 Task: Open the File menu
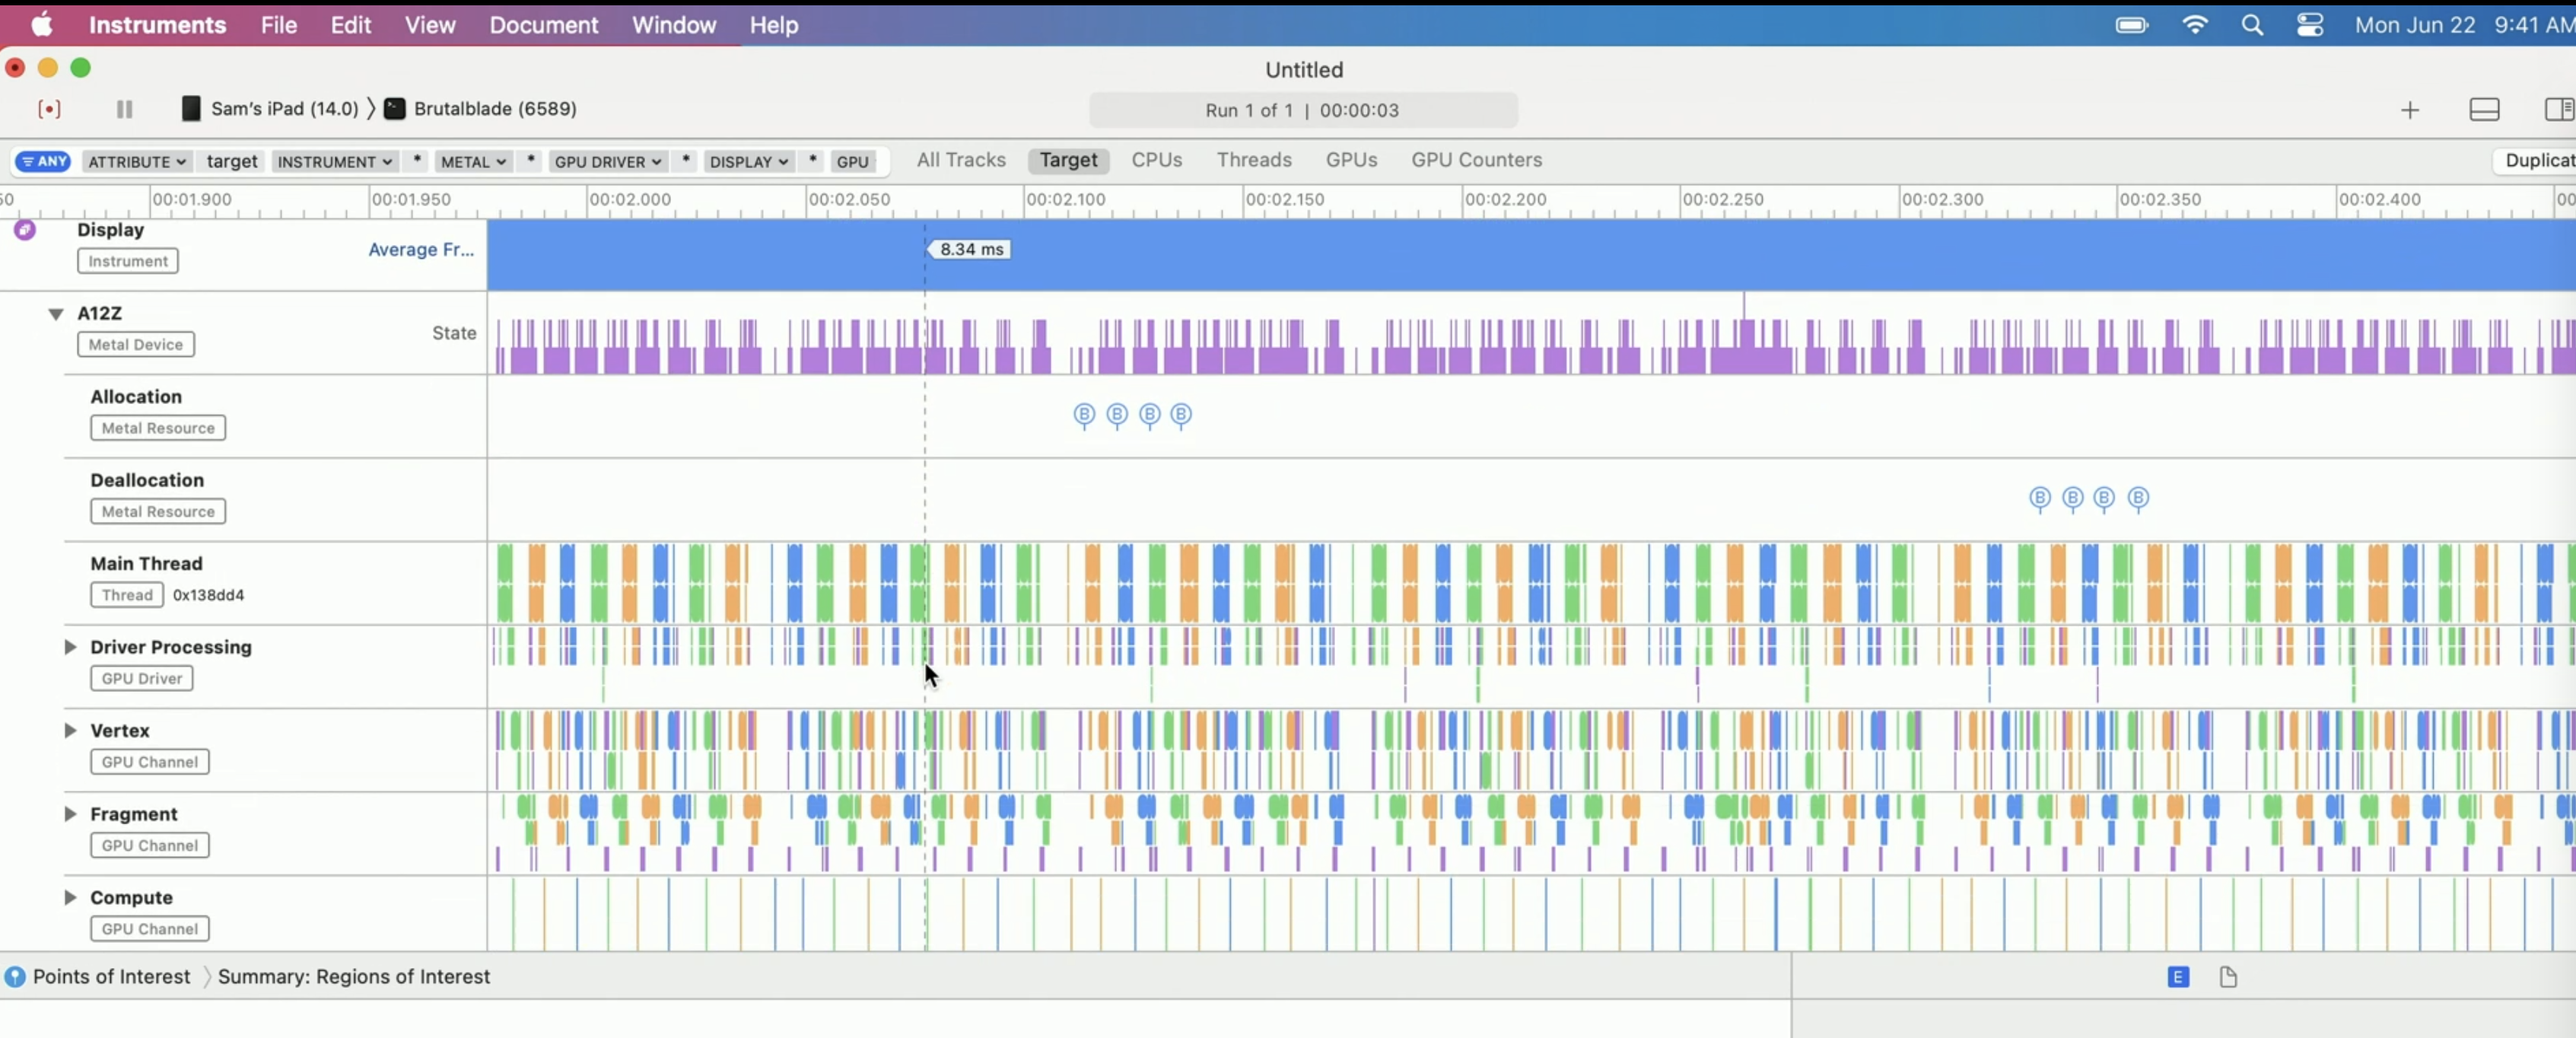coord(279,25)
